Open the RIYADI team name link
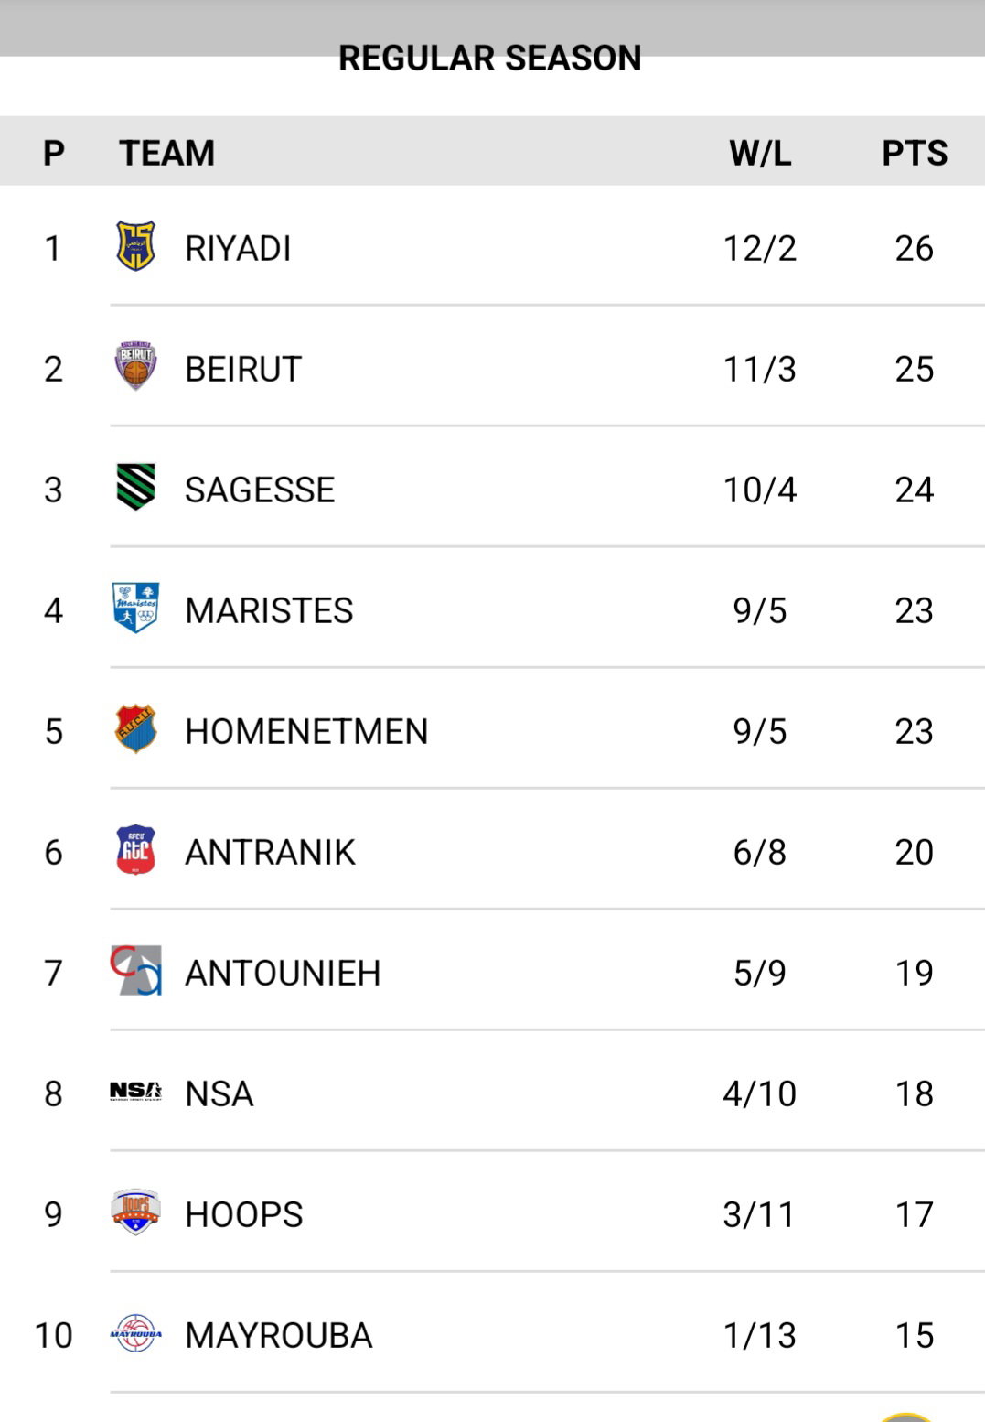This screenshot has width=985, height=1422. pyautogui.click(x=238, y=249)
